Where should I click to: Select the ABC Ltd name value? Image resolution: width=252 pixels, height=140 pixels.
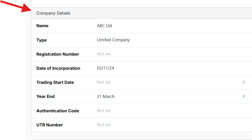point(104,26)
